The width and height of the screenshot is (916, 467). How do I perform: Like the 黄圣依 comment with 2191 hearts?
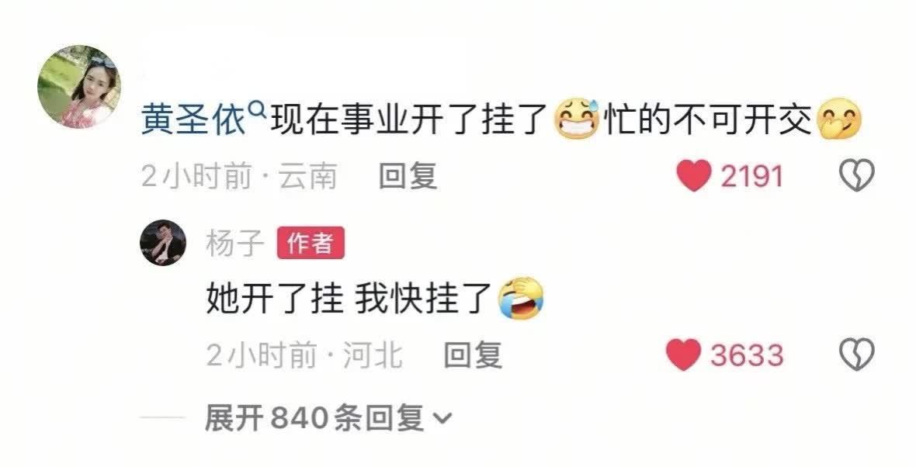694,175
